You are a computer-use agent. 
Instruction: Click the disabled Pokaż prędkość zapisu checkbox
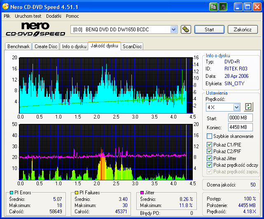[209, 172]
